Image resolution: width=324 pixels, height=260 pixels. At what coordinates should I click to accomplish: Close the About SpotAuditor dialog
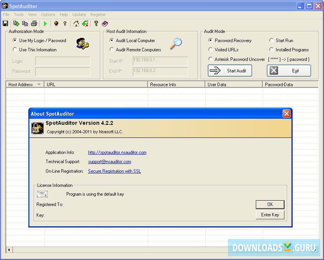(x=286, y=113)
